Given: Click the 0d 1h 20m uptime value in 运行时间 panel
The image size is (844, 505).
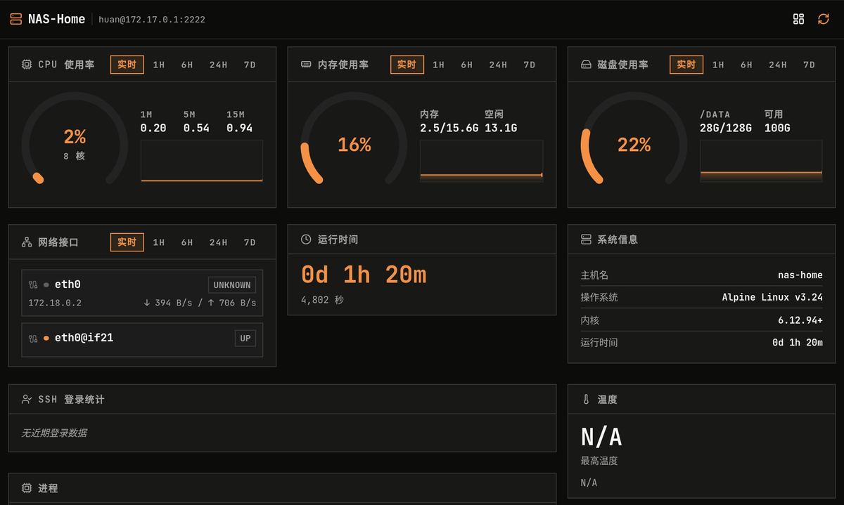Looking at the screenshot, I should (x=364, y=275).
